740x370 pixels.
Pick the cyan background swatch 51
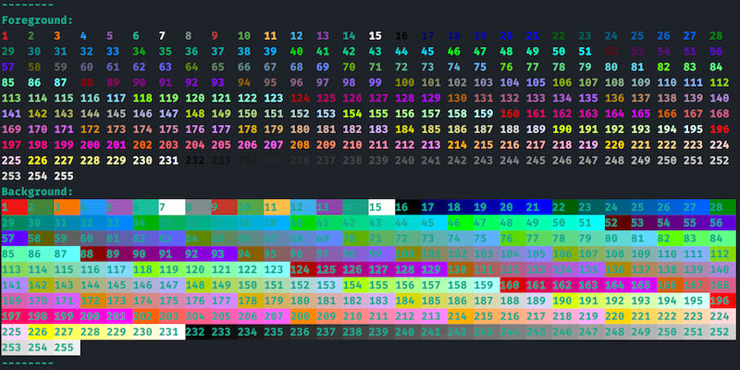click(591, 223)
